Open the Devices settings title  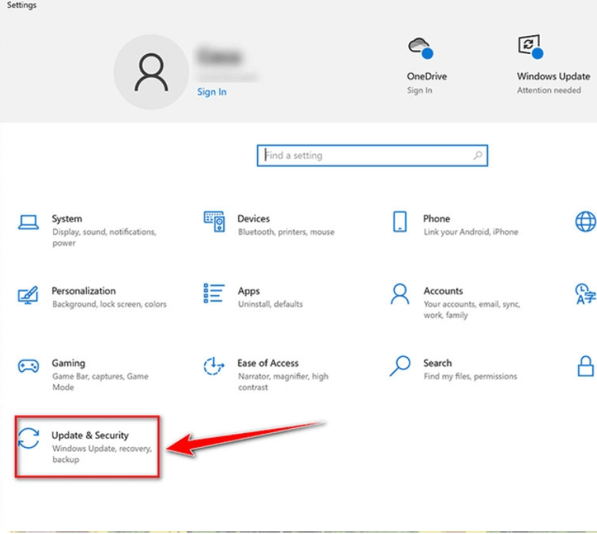tap(253, 218)
